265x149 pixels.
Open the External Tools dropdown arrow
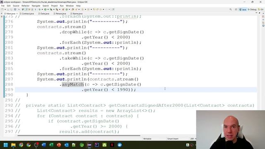click(x=60, y=10)
